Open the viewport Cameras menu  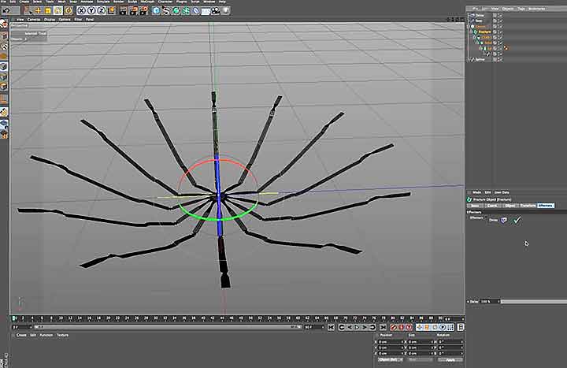click(34, 20)
